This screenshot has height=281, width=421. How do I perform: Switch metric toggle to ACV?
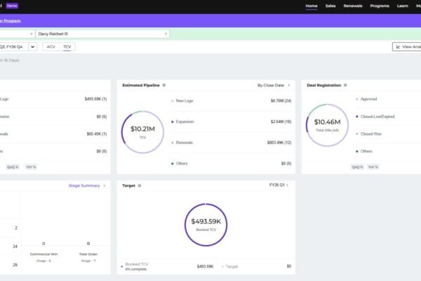[51, 47]
